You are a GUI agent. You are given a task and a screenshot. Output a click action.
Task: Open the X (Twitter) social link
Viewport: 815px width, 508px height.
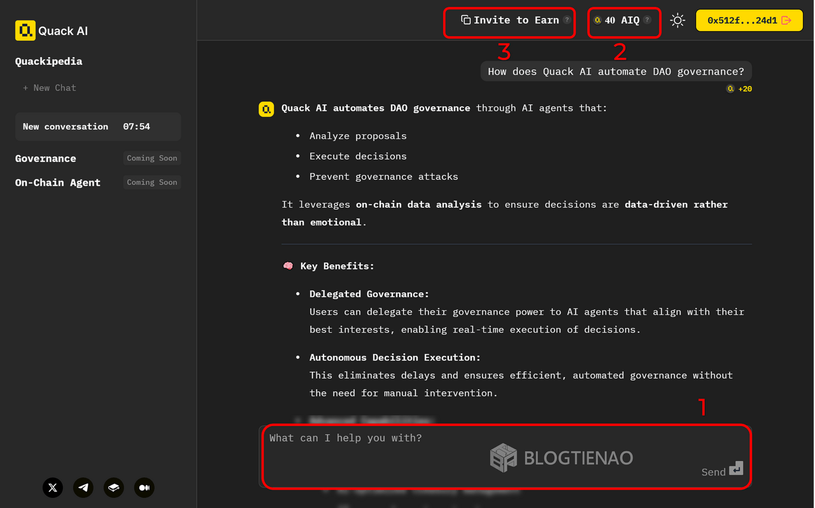[52, 488]
